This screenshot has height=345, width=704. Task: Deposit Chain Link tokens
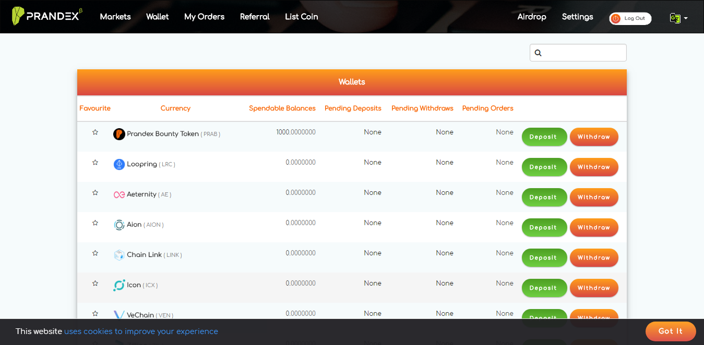tap(544, 257)
